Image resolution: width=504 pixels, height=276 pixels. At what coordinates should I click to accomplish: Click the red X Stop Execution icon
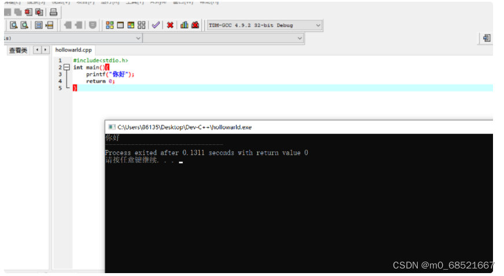pyautogui.click(x=170, y=25)
